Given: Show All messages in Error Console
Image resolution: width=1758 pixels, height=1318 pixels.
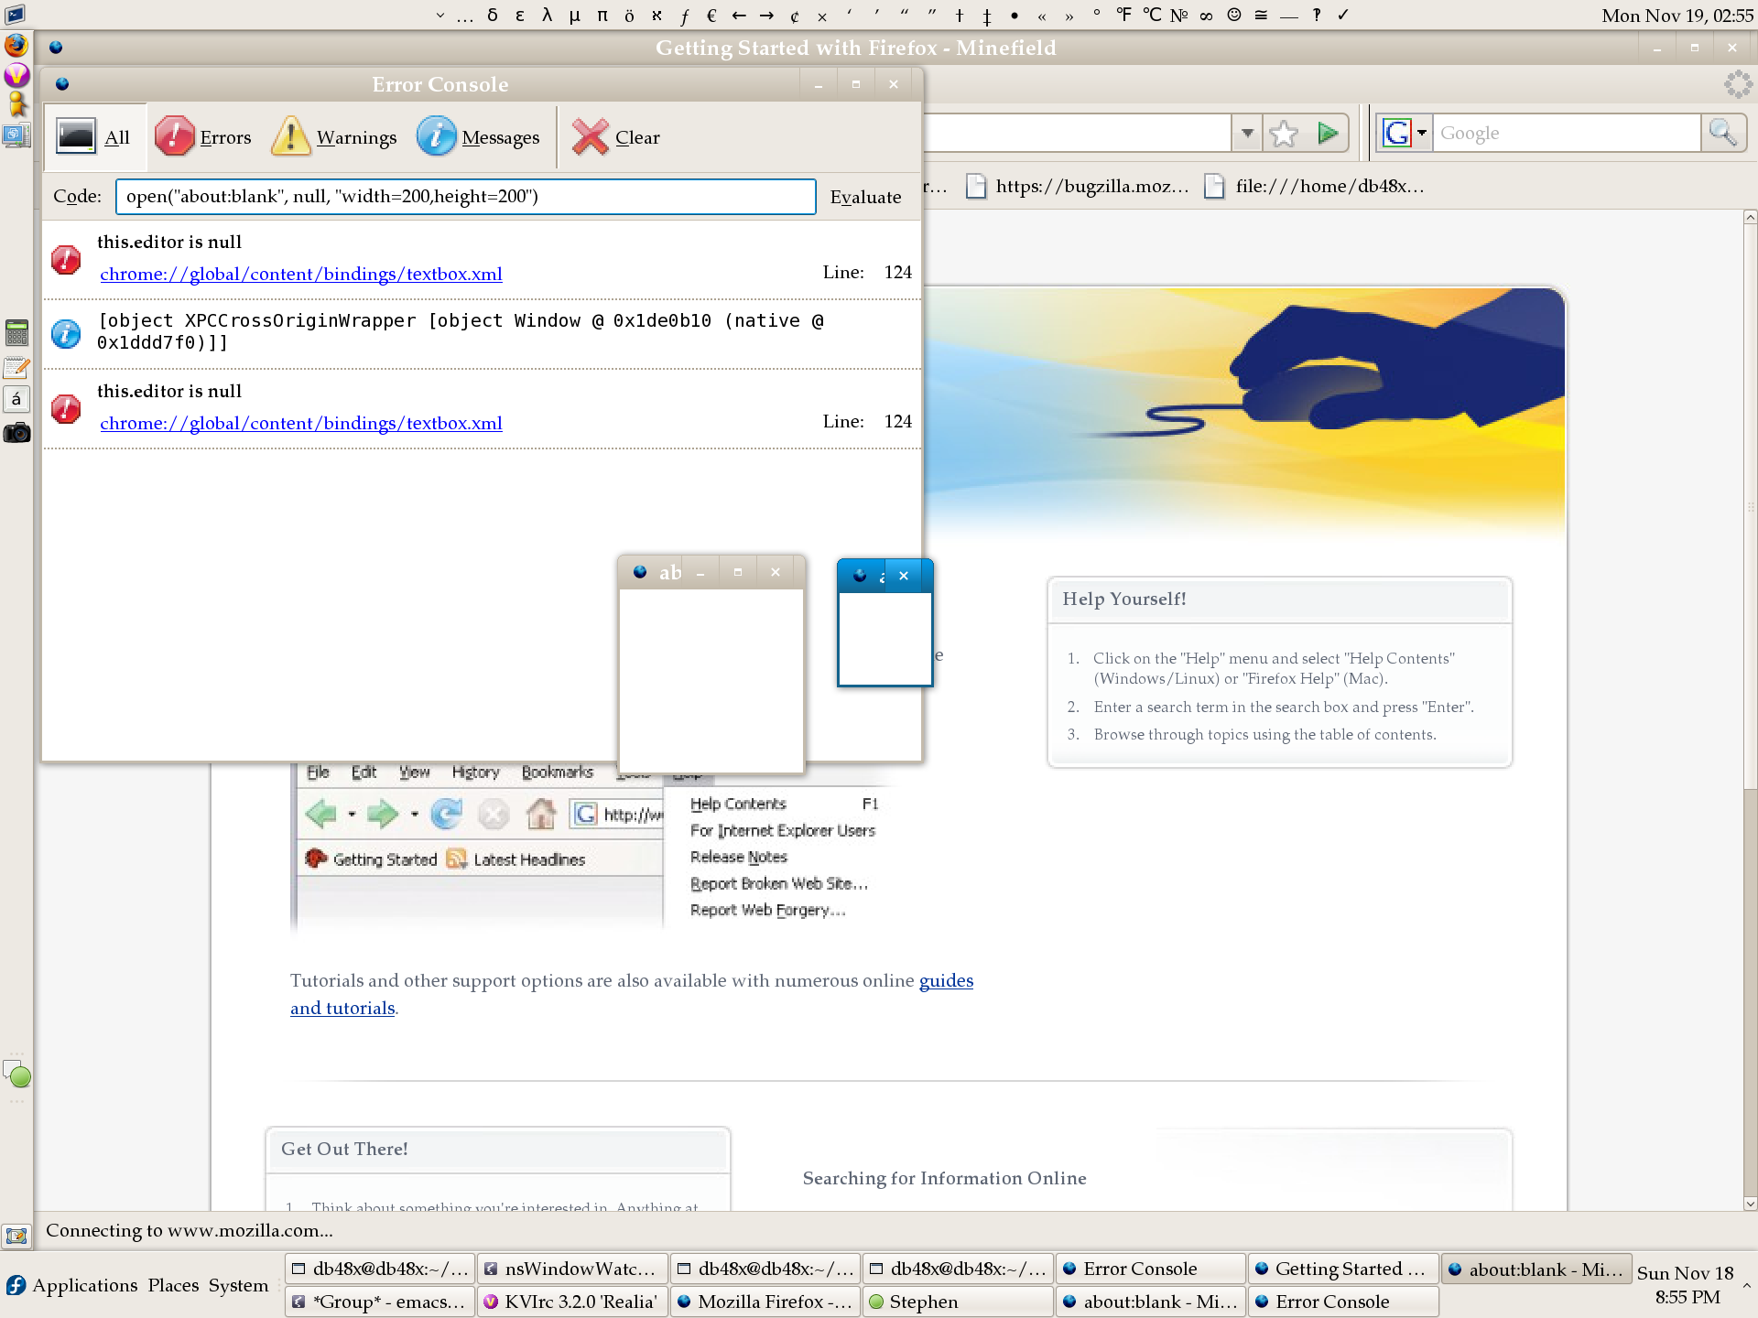Looking at the screenshot, I should point(94,137).
